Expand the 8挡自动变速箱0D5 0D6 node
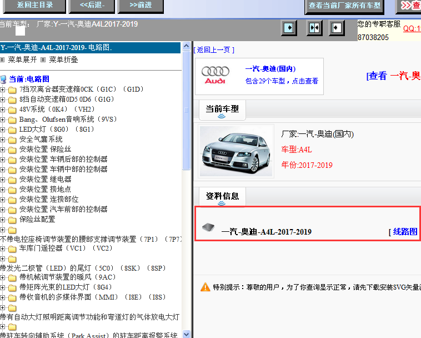Screen dimensions: 421x338 coord(2,100)
